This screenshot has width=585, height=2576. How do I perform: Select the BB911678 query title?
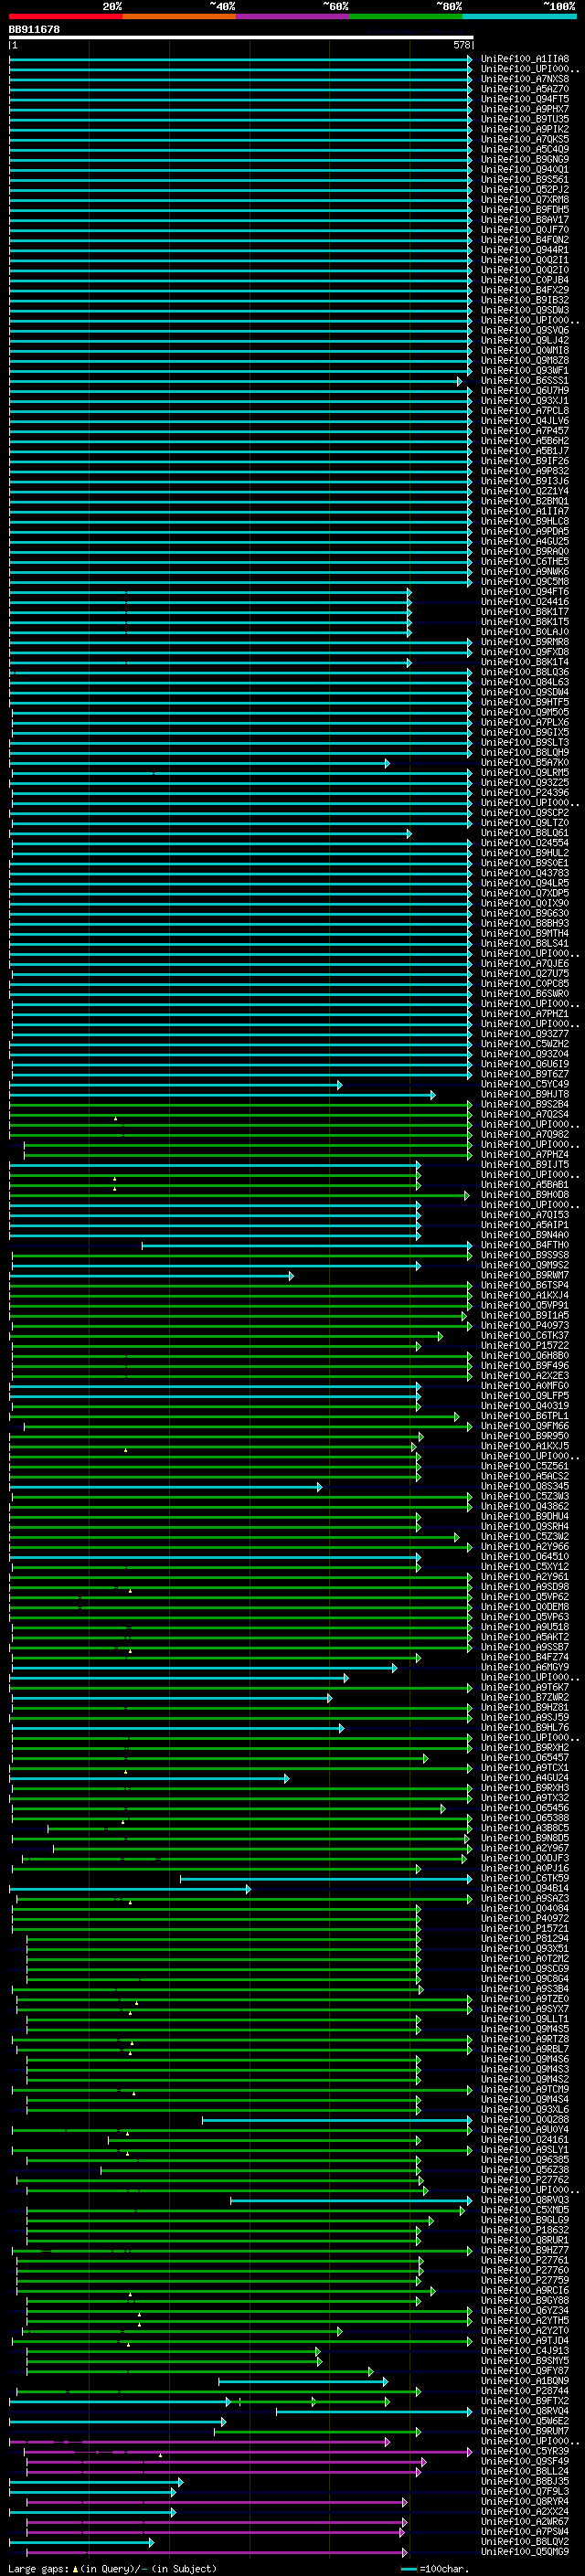click(34, 29)
